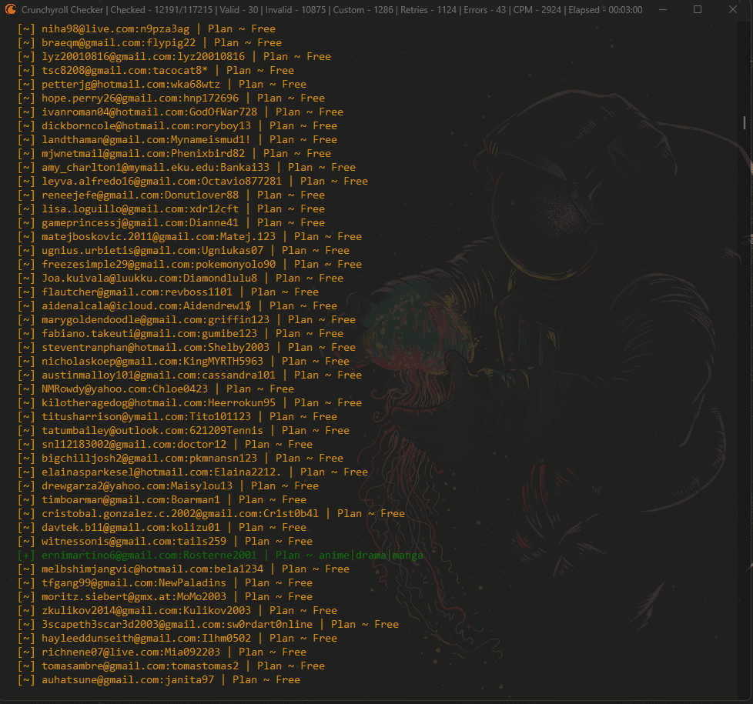Viewport: 753px width, 704px height.
Task: Click the 'Retries - 1124' counter in title
Action: (428, 10)
